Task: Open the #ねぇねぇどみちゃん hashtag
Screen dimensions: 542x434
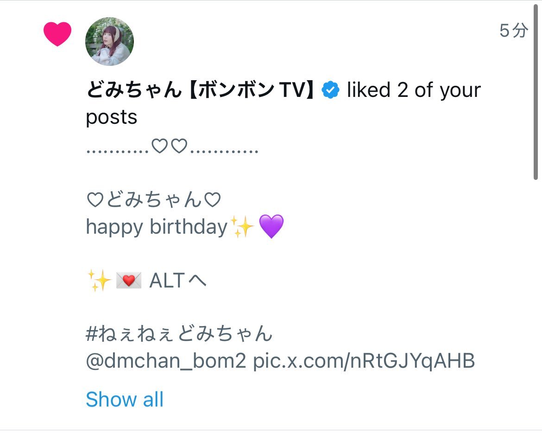Action: pos(179,334)
